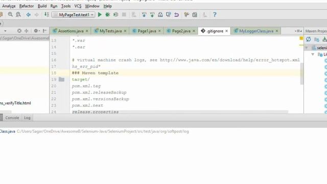Open the Run menu
The width and height of the screenshot is (327, 184).
pyautogui.click(x=54, y=6)
